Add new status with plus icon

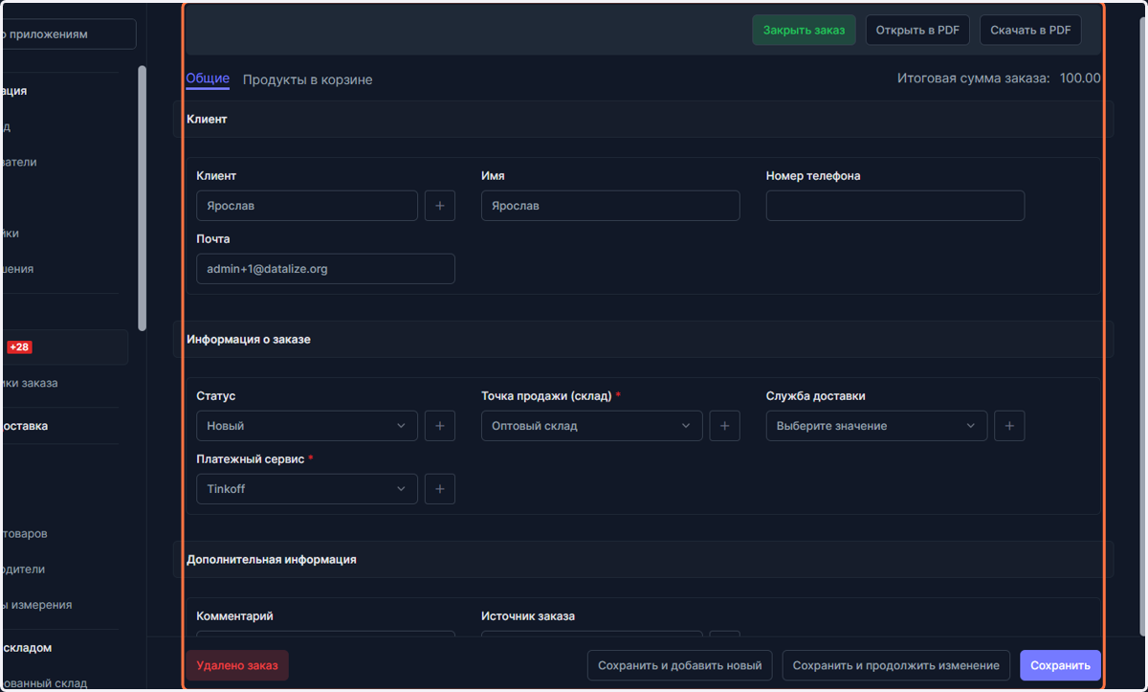point(439,426)
